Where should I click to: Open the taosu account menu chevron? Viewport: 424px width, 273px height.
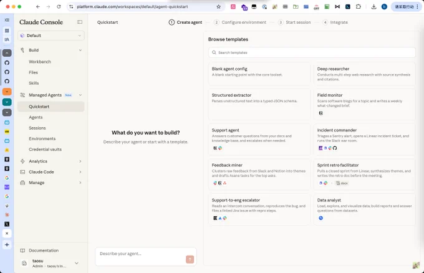point(77,263)
